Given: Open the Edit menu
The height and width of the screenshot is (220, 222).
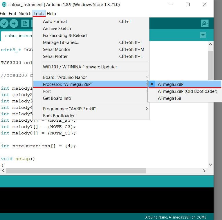Looking at the screenshot, I should click(12, 14).
